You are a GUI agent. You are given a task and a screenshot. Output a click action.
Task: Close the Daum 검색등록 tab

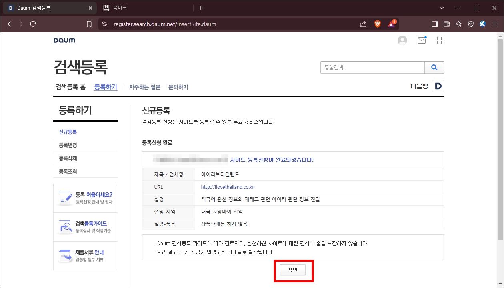coord(91,8)
